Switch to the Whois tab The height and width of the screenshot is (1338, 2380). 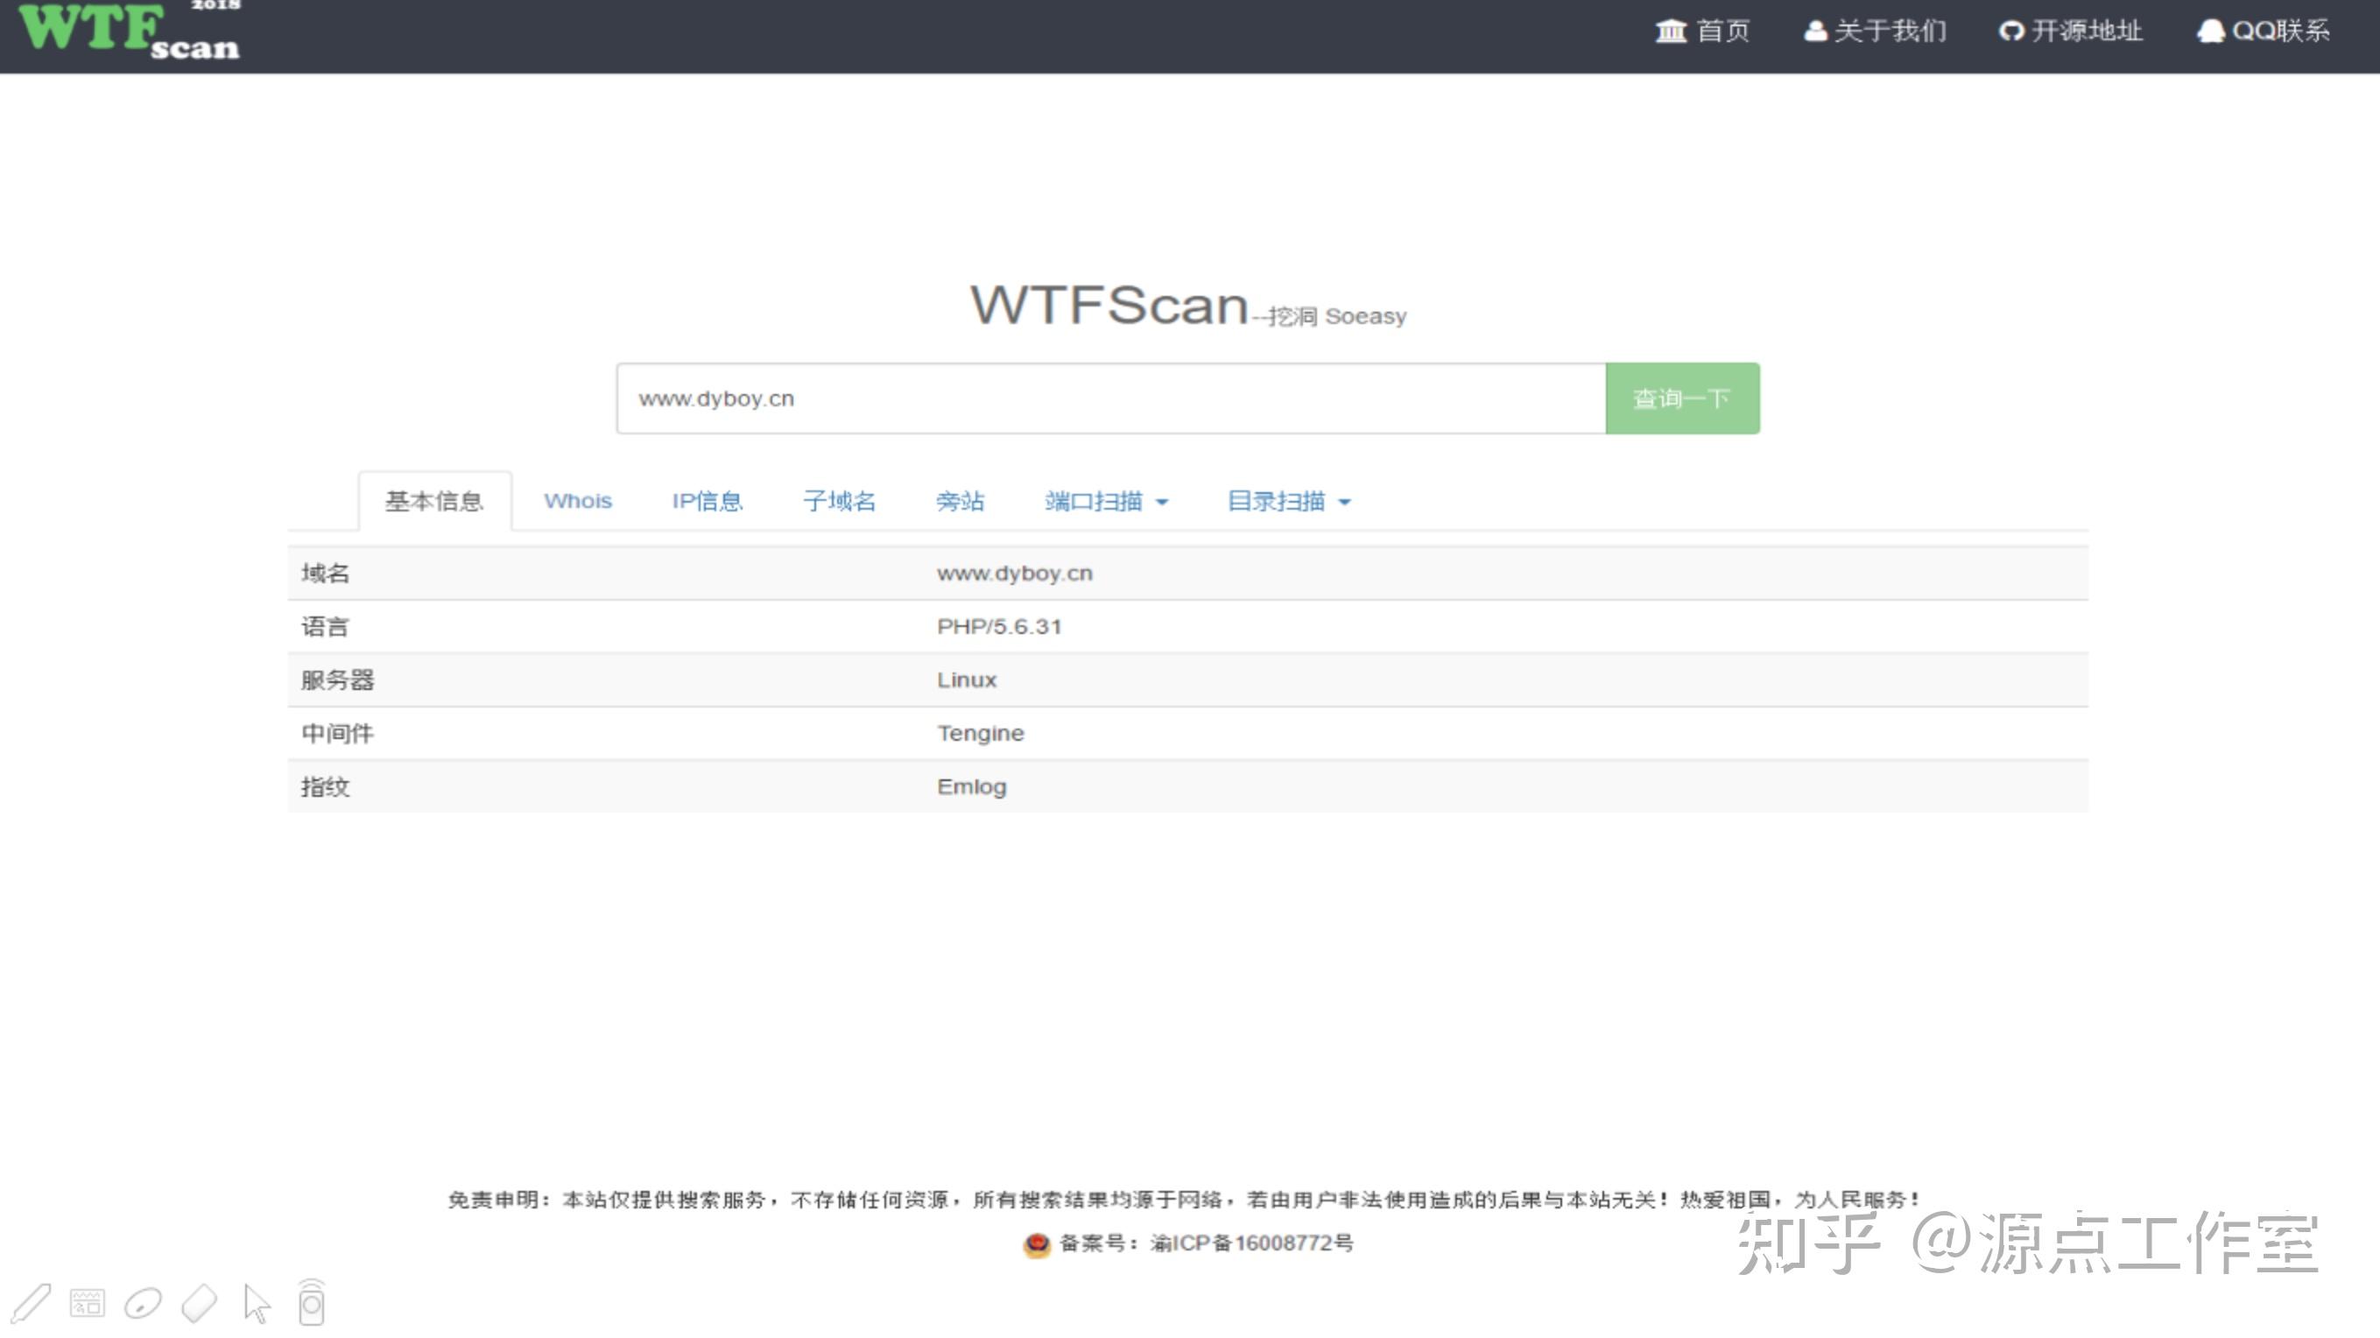(x=577, y=502)
